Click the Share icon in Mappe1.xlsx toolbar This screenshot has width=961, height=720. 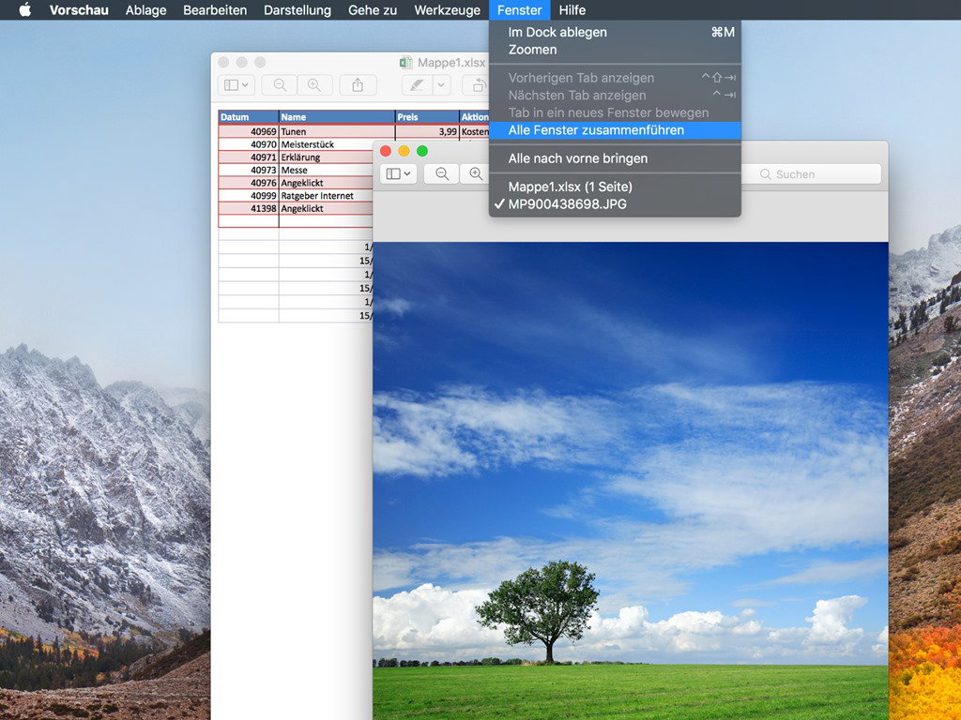[x=358, y=85]
